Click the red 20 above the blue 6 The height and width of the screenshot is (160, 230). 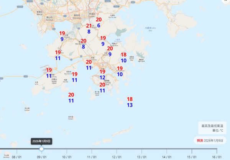99,20
